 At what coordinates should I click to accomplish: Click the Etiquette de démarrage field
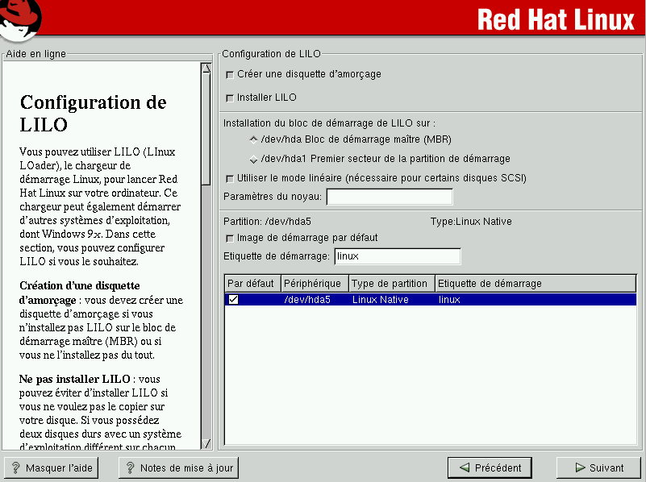click(x=397, y=256)
